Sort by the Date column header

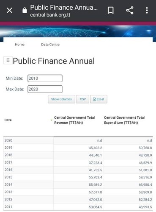tap(8, 120)
